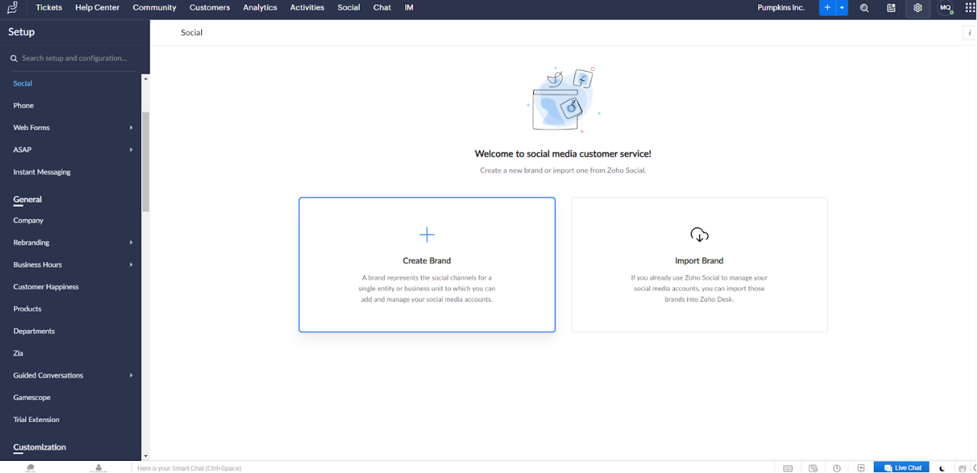977x473 pixels.
Task: Click the Create Brand card
Action: [x=427, y=265]
